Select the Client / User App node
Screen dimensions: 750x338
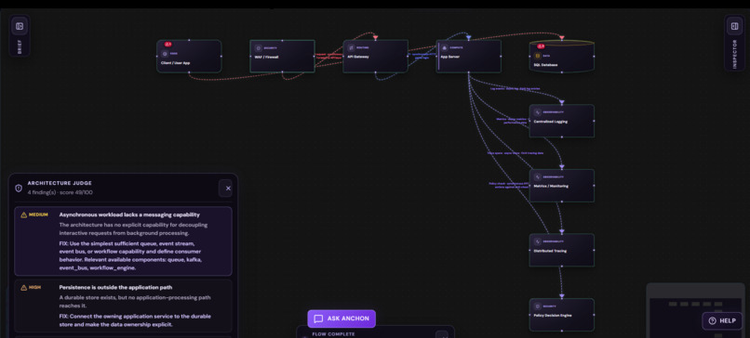click(x=189, y=57)
